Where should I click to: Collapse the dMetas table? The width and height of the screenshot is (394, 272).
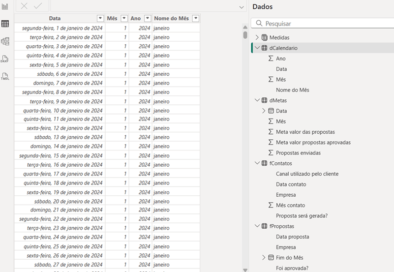pos(257,100)
